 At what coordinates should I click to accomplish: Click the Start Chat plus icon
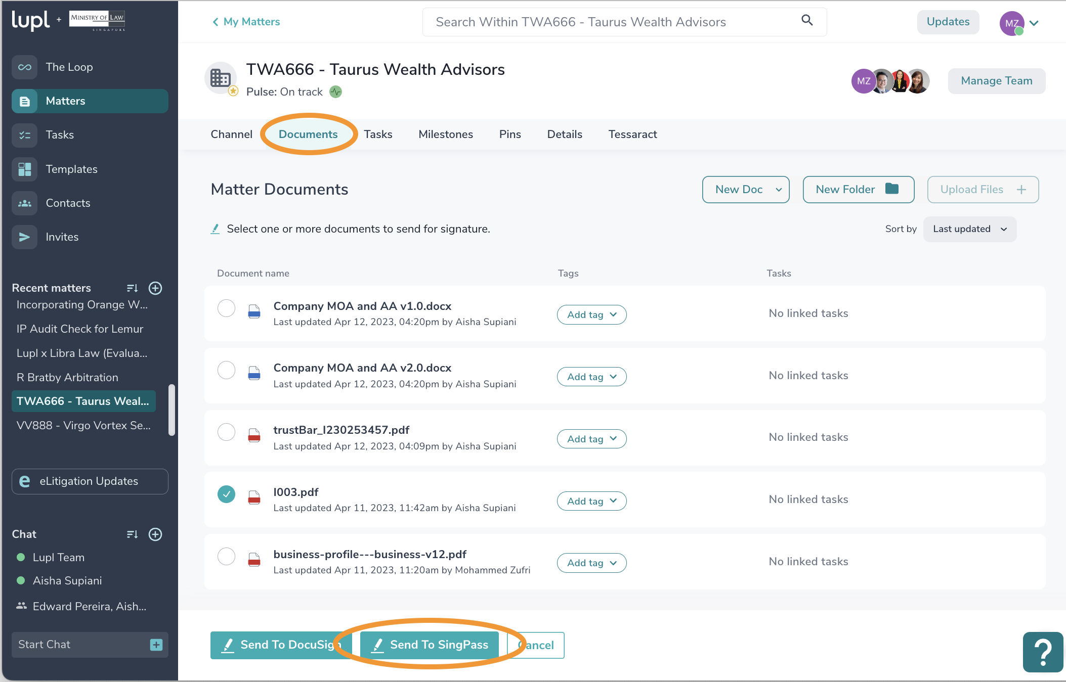click(156, 645)
